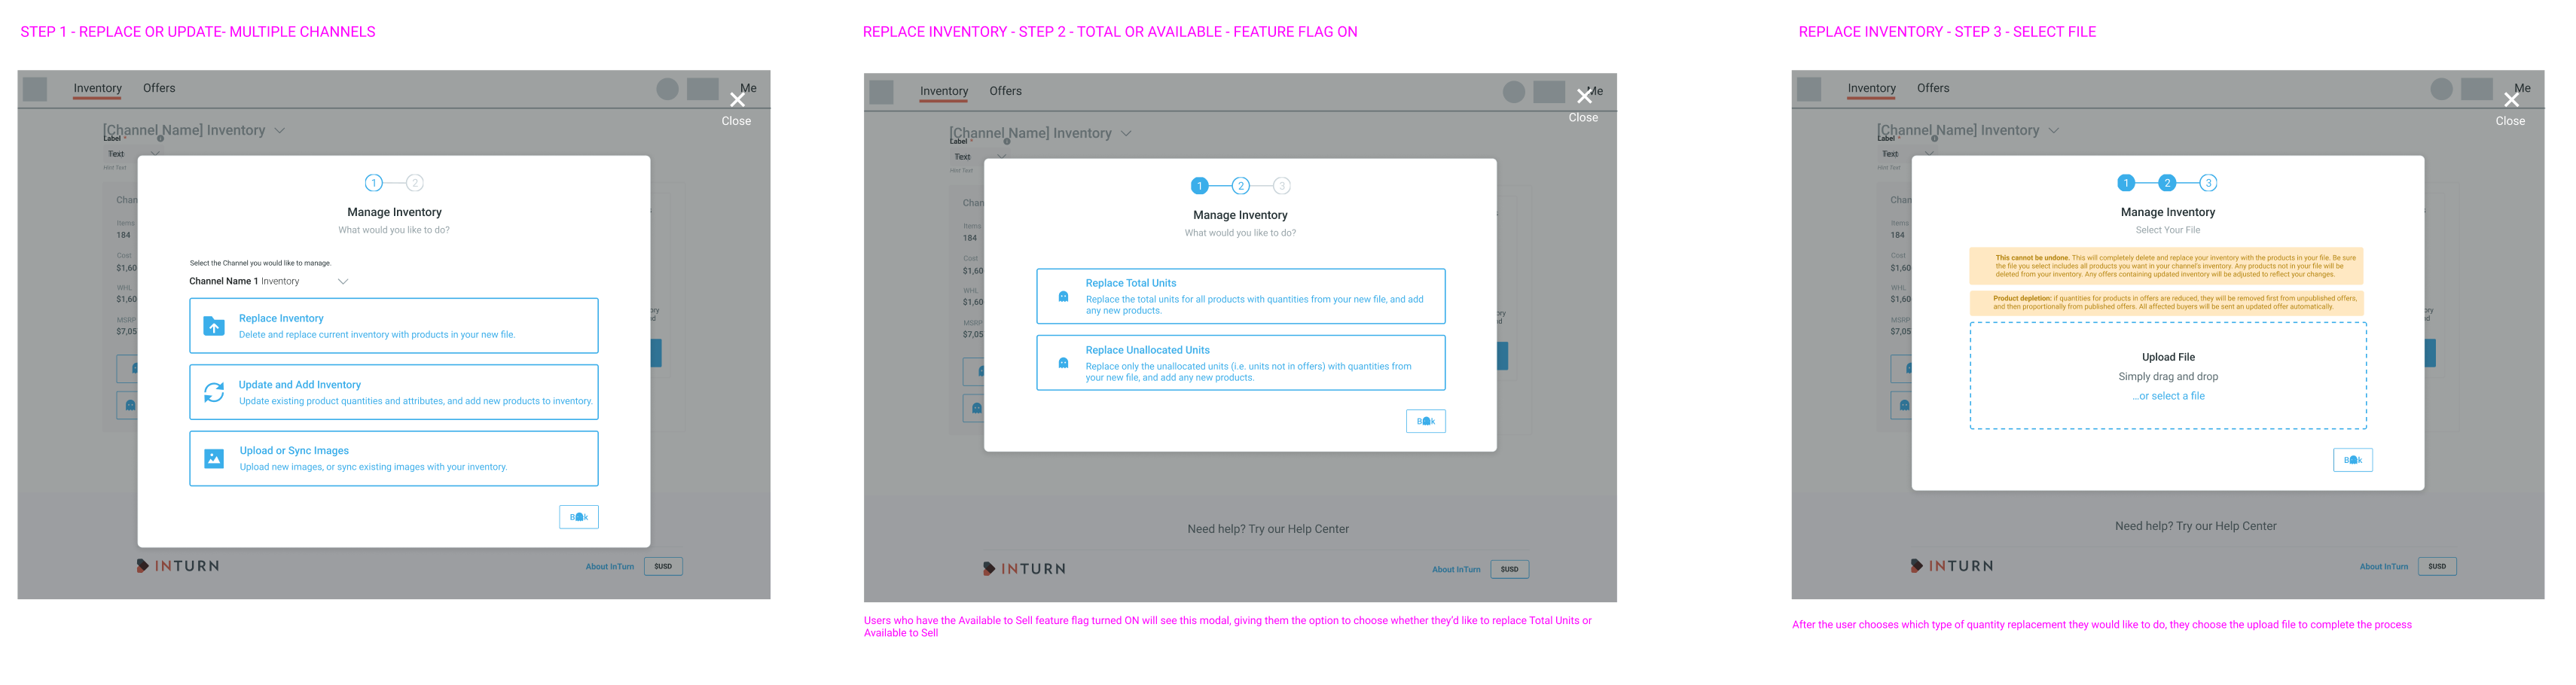Click the 'Product depletion' warning banner
This screenshot has width=2576, height=685.
[2167, 302]
